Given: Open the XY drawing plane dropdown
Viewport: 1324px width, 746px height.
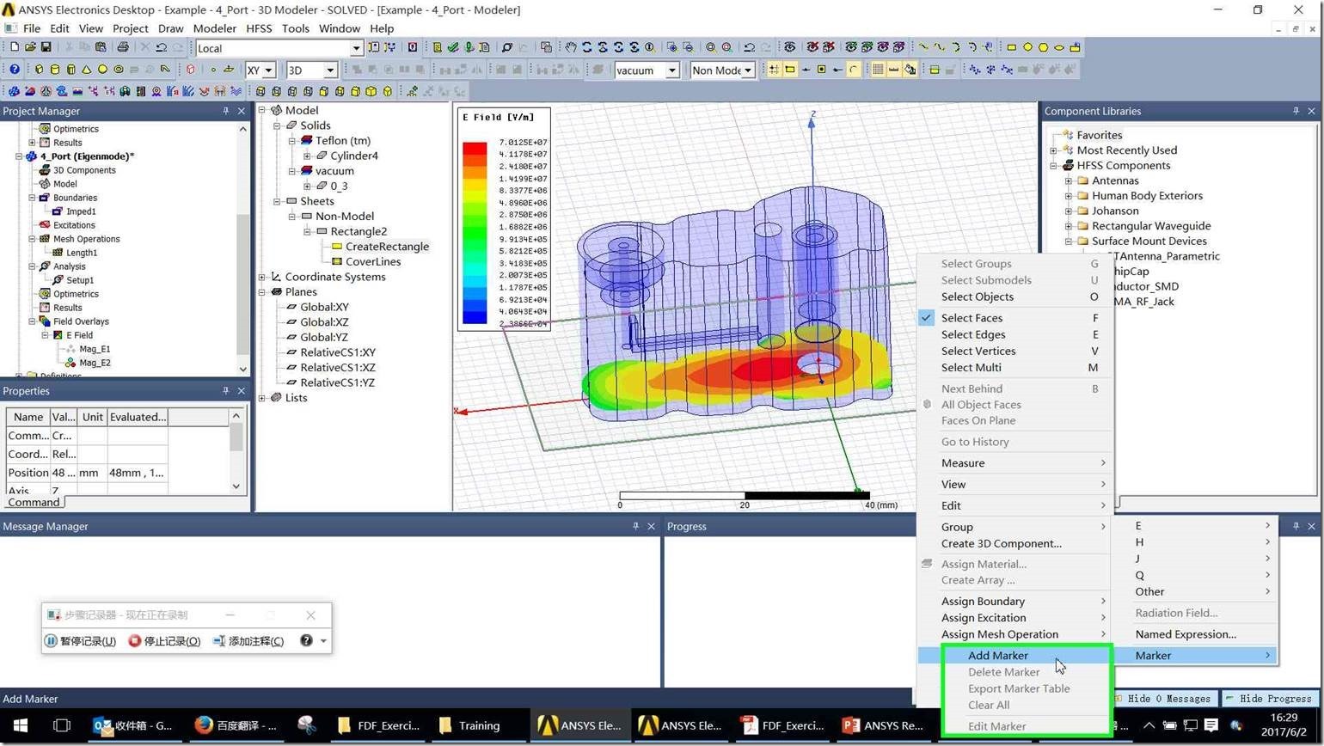Looking at the screenshot, I should [268, 70].
